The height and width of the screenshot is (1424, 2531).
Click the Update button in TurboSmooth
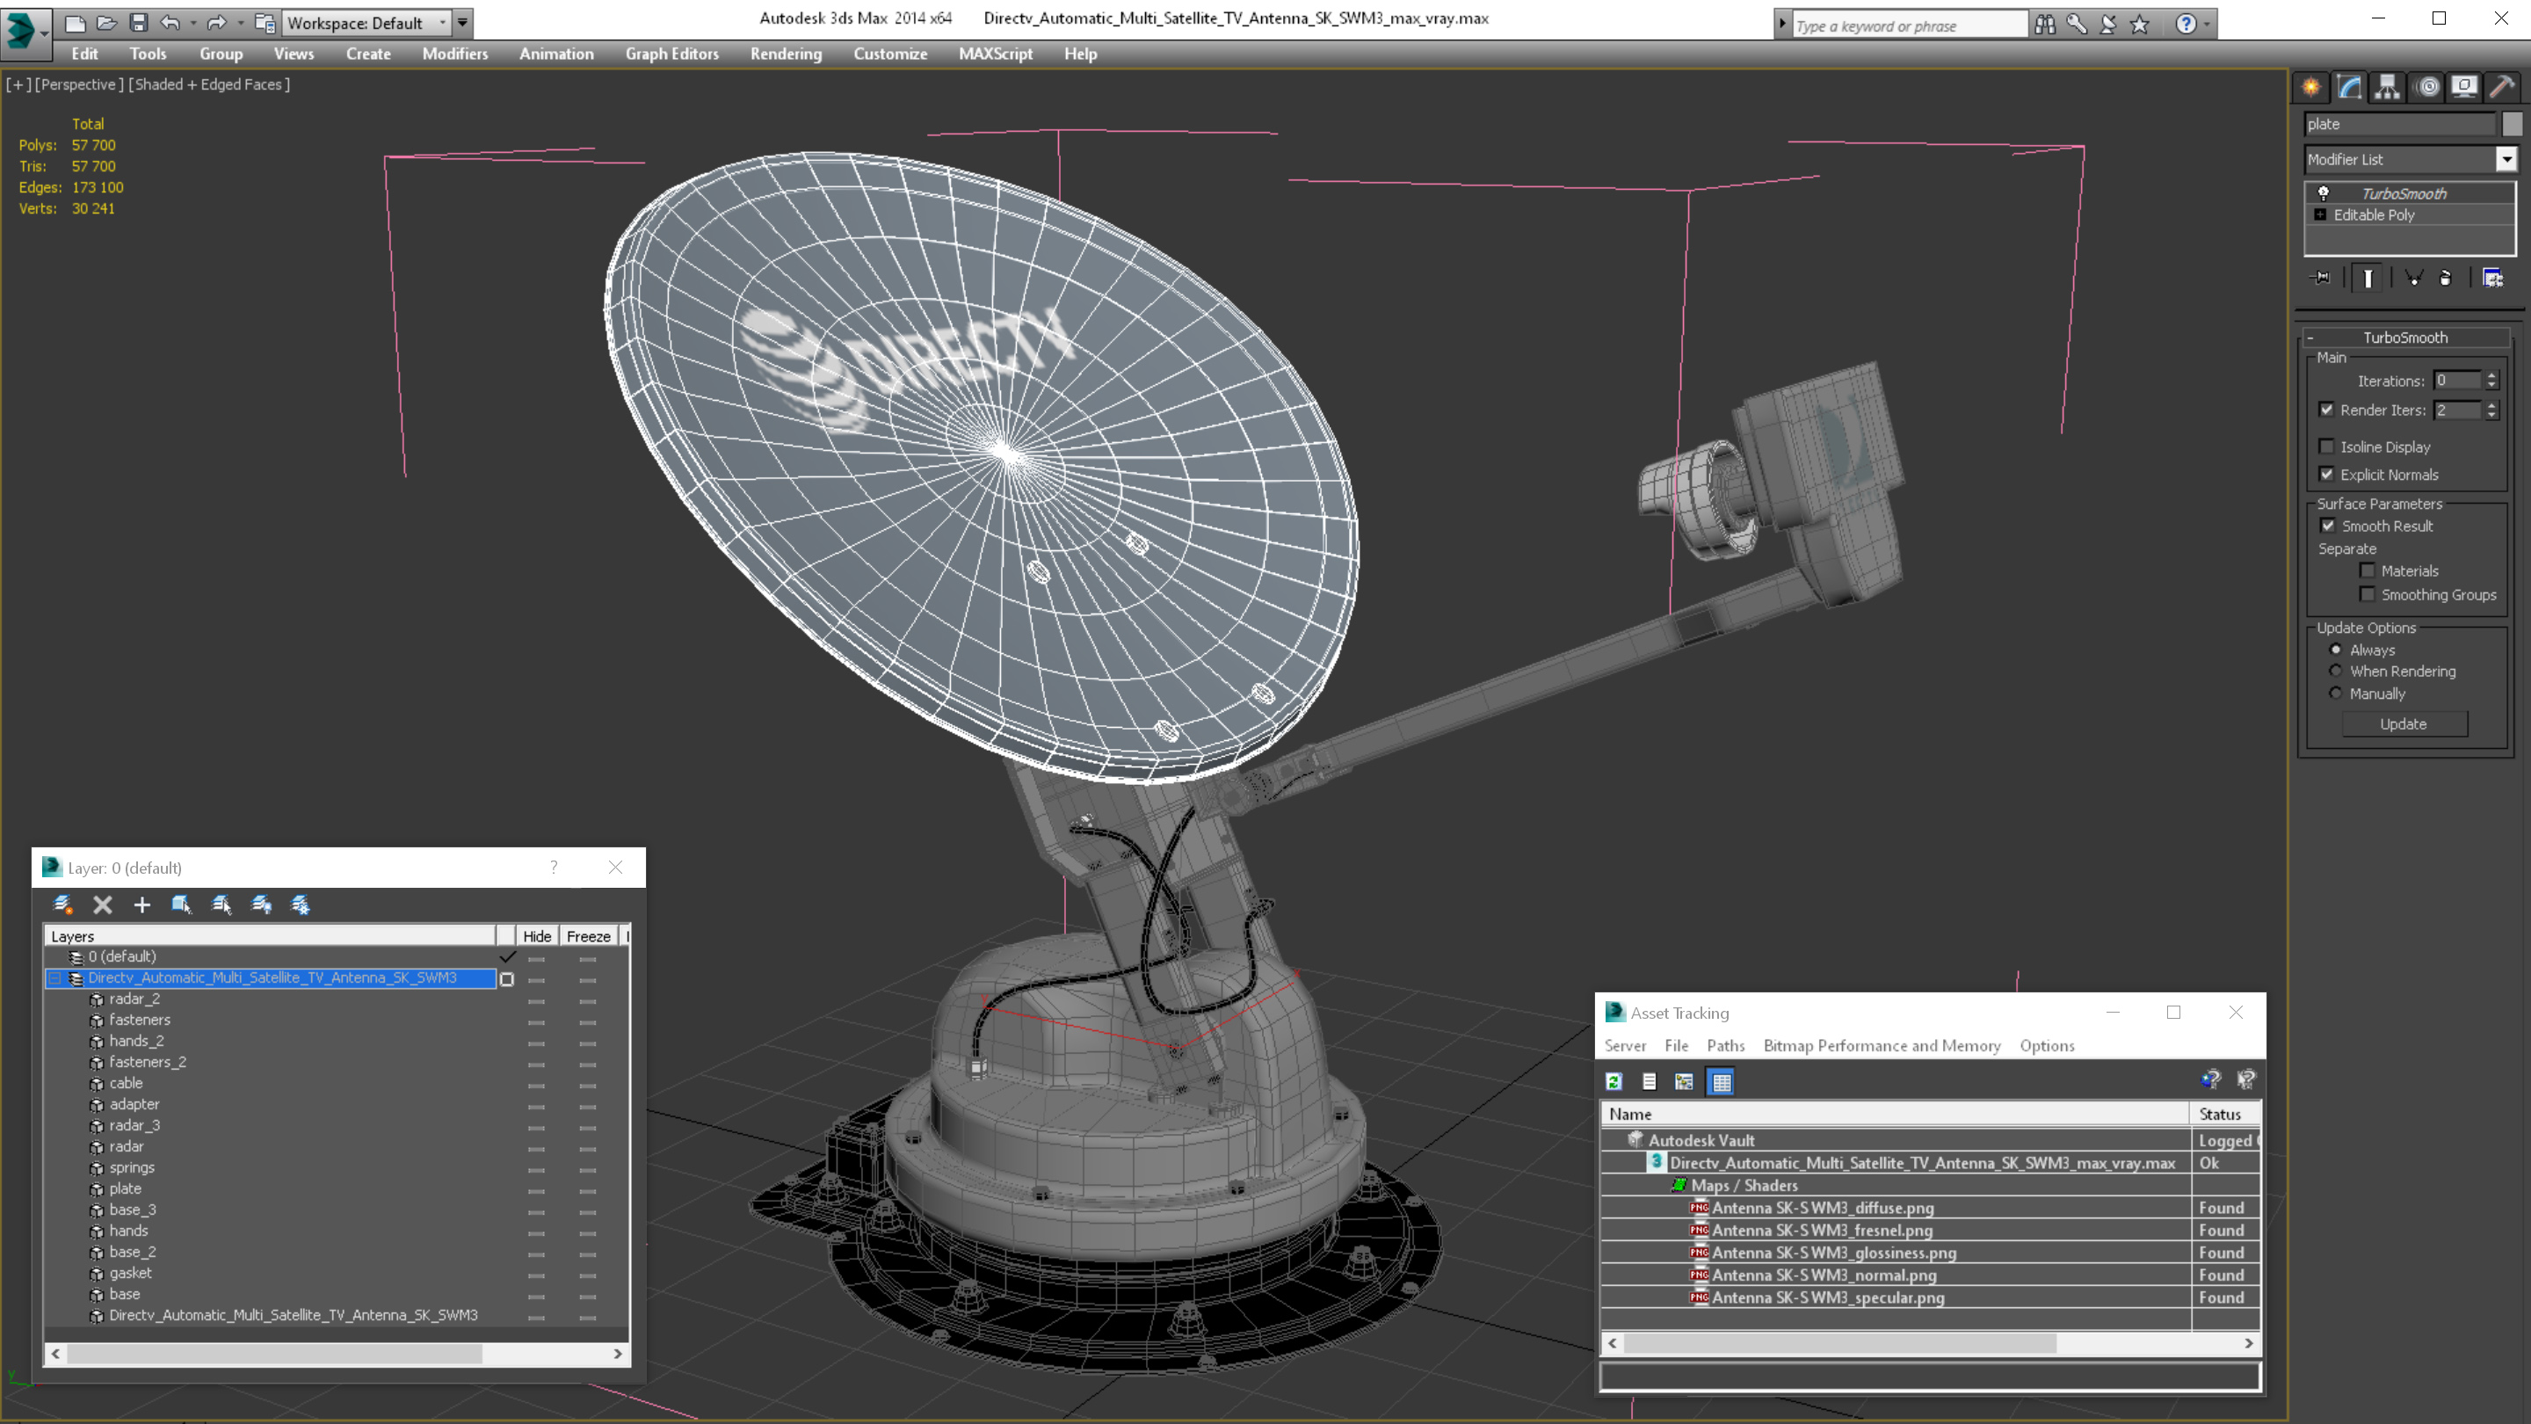point(2404,724)
